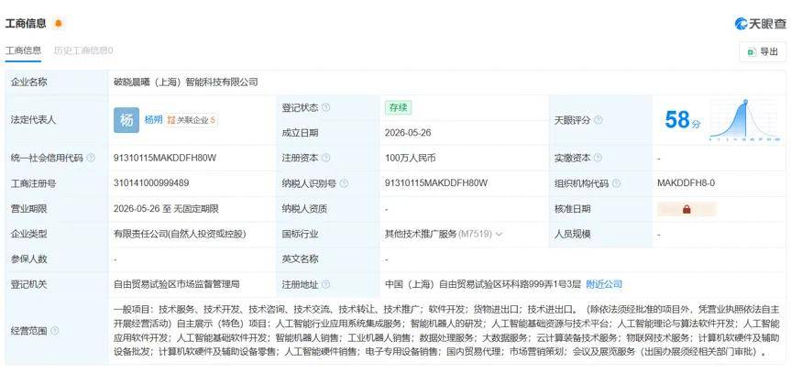Click help icon next to 注册地址

point(326,285)
